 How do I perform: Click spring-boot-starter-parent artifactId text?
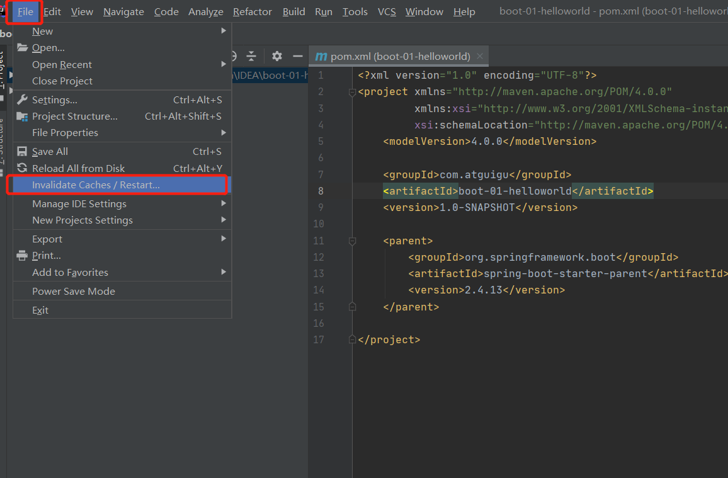pos(566,273)
